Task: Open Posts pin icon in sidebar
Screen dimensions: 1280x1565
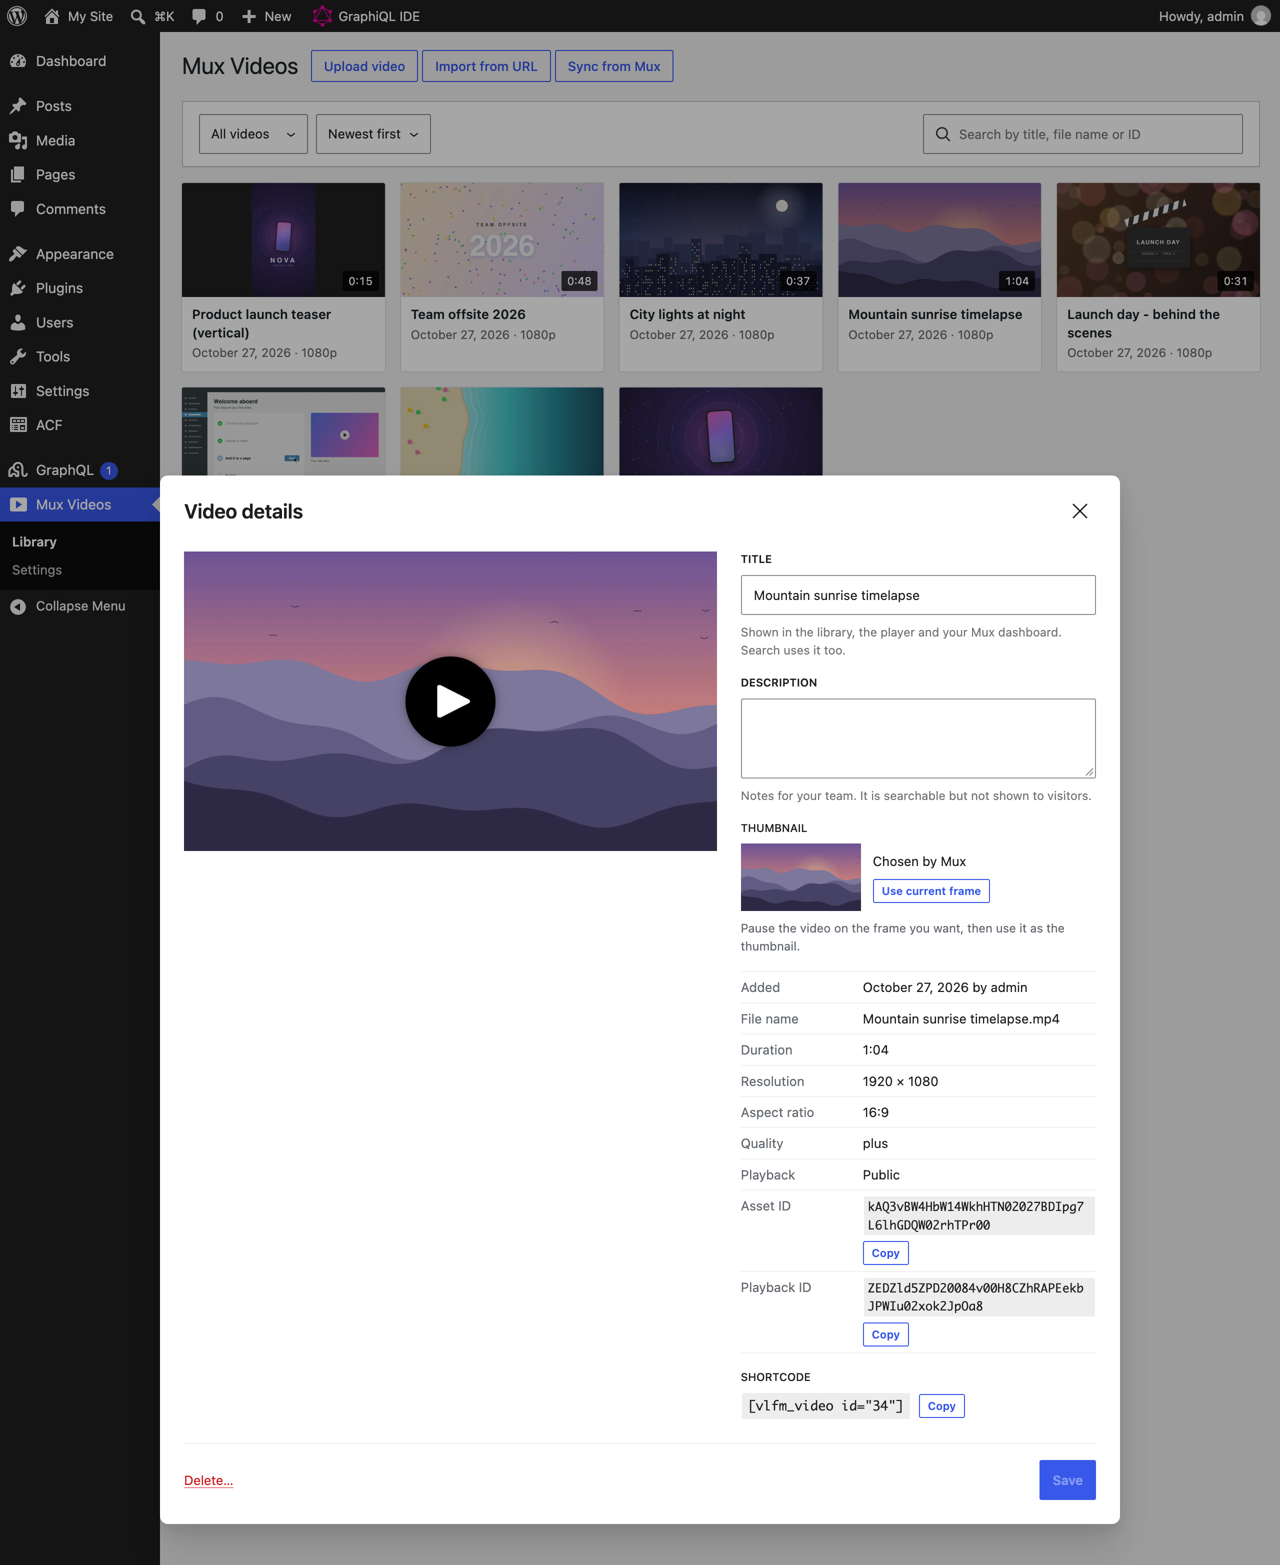Action: pos(18,106)
